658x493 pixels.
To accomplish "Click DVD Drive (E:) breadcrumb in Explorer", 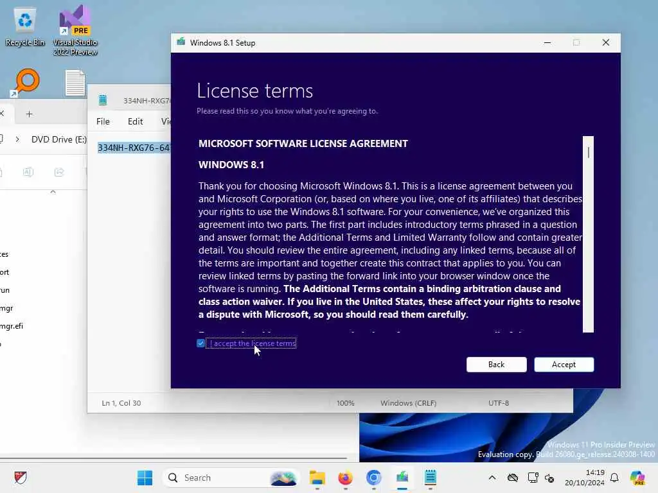I will coord(58,139).
